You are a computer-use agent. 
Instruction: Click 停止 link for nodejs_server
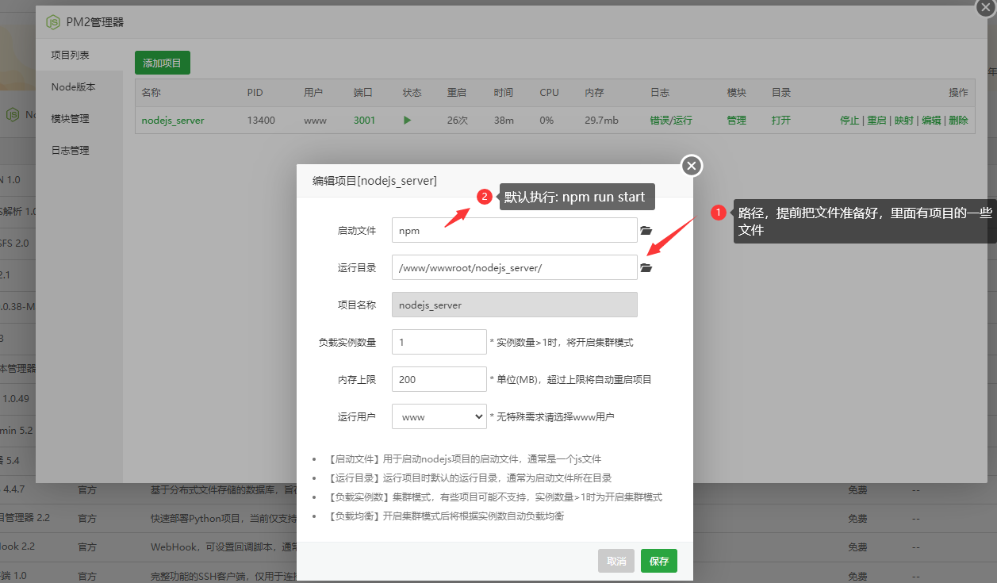tap(849, 121)
